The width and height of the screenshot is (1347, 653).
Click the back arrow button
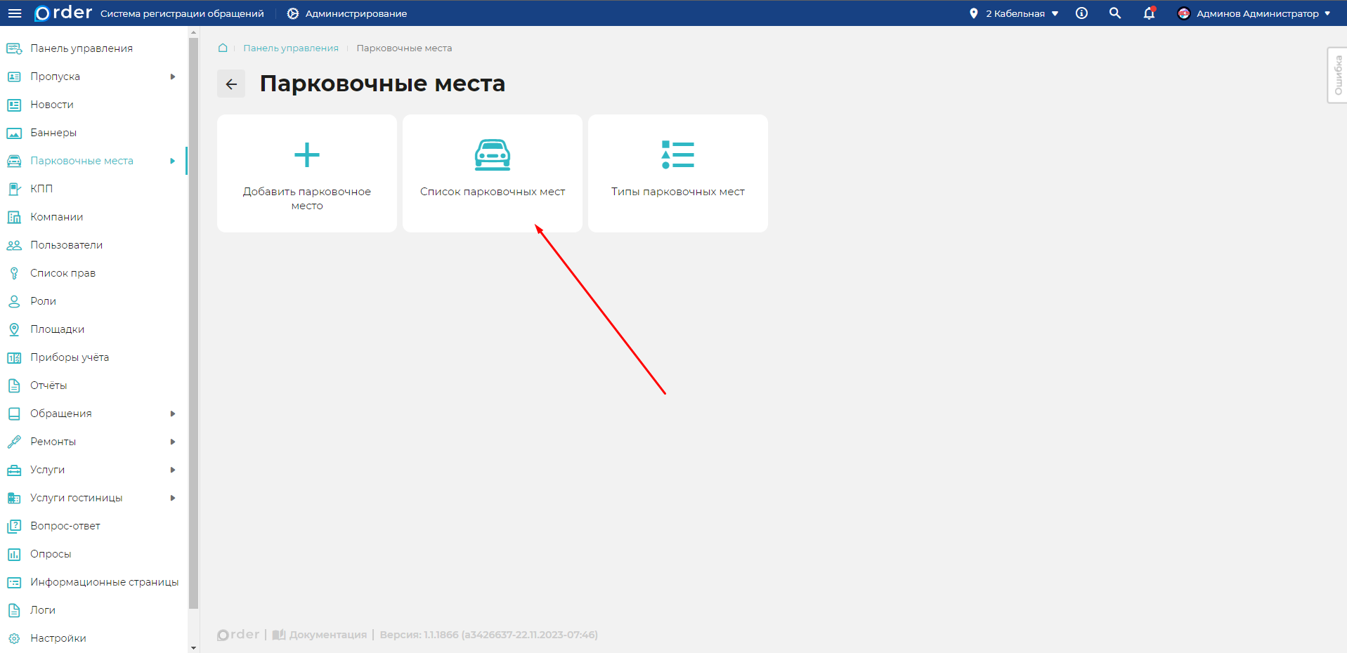coord(231,84)
